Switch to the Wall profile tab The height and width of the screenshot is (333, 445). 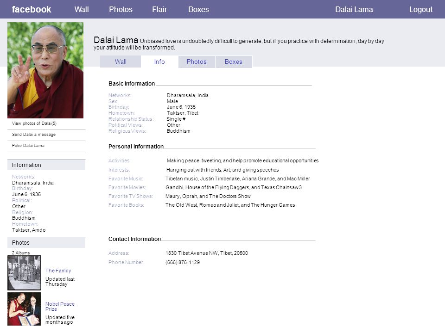click(x=121, y=62)
